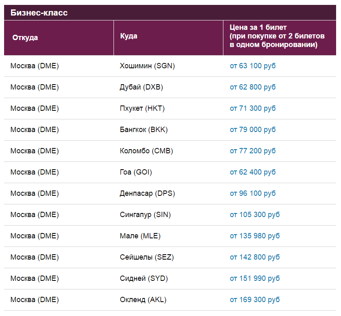Select the Phuket price from 71 300 руб
The width and height of the screenshot is (341, 316).
pyautogui.click(x=252, y=108)
